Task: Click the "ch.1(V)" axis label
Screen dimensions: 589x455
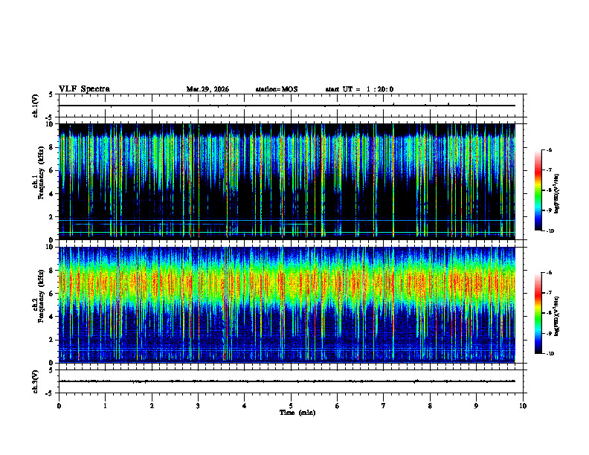Action: [x=36, y=106]
